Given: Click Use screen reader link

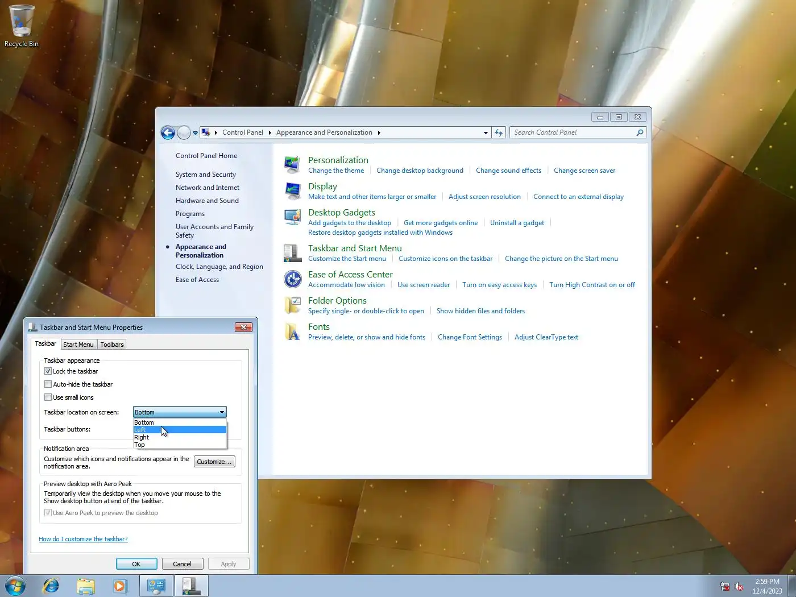Looking at the screenshot, I should coord(424,285).
